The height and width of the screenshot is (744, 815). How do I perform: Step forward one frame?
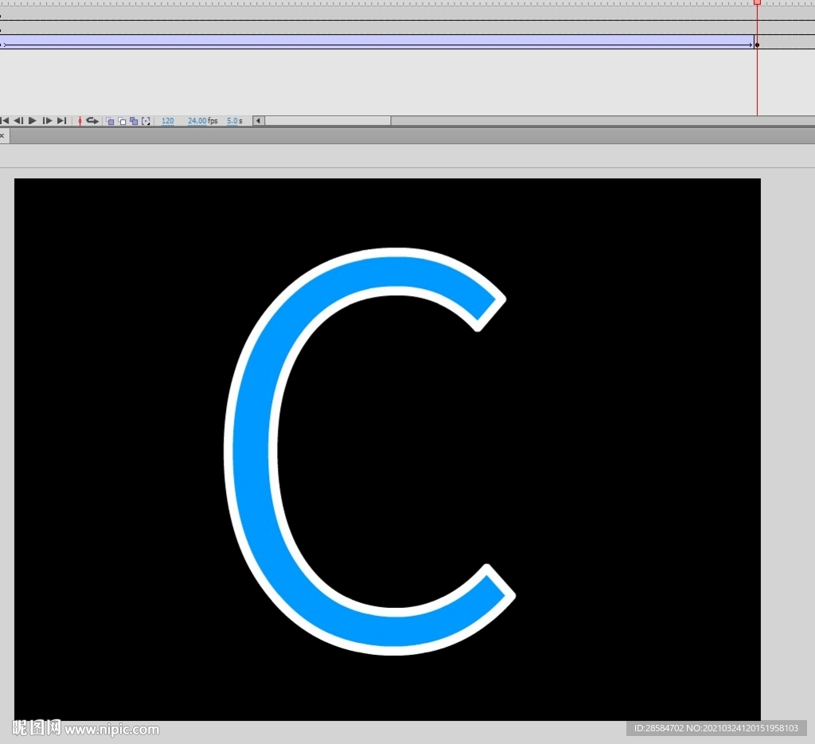click(47, 120)
